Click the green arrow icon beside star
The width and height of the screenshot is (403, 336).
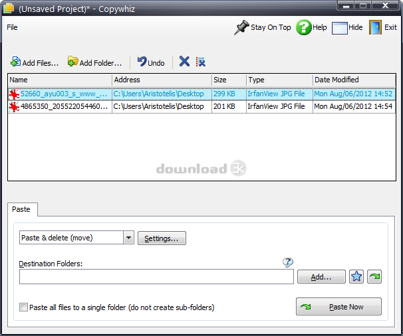pos(374,277)
